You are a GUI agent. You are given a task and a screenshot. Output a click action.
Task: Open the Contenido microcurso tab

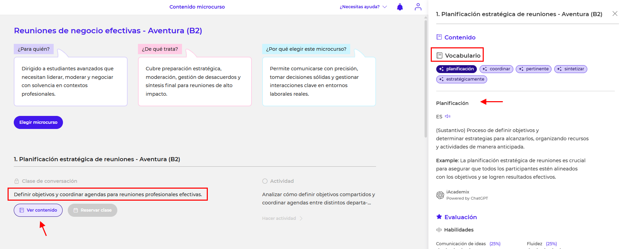pos(197,7)
